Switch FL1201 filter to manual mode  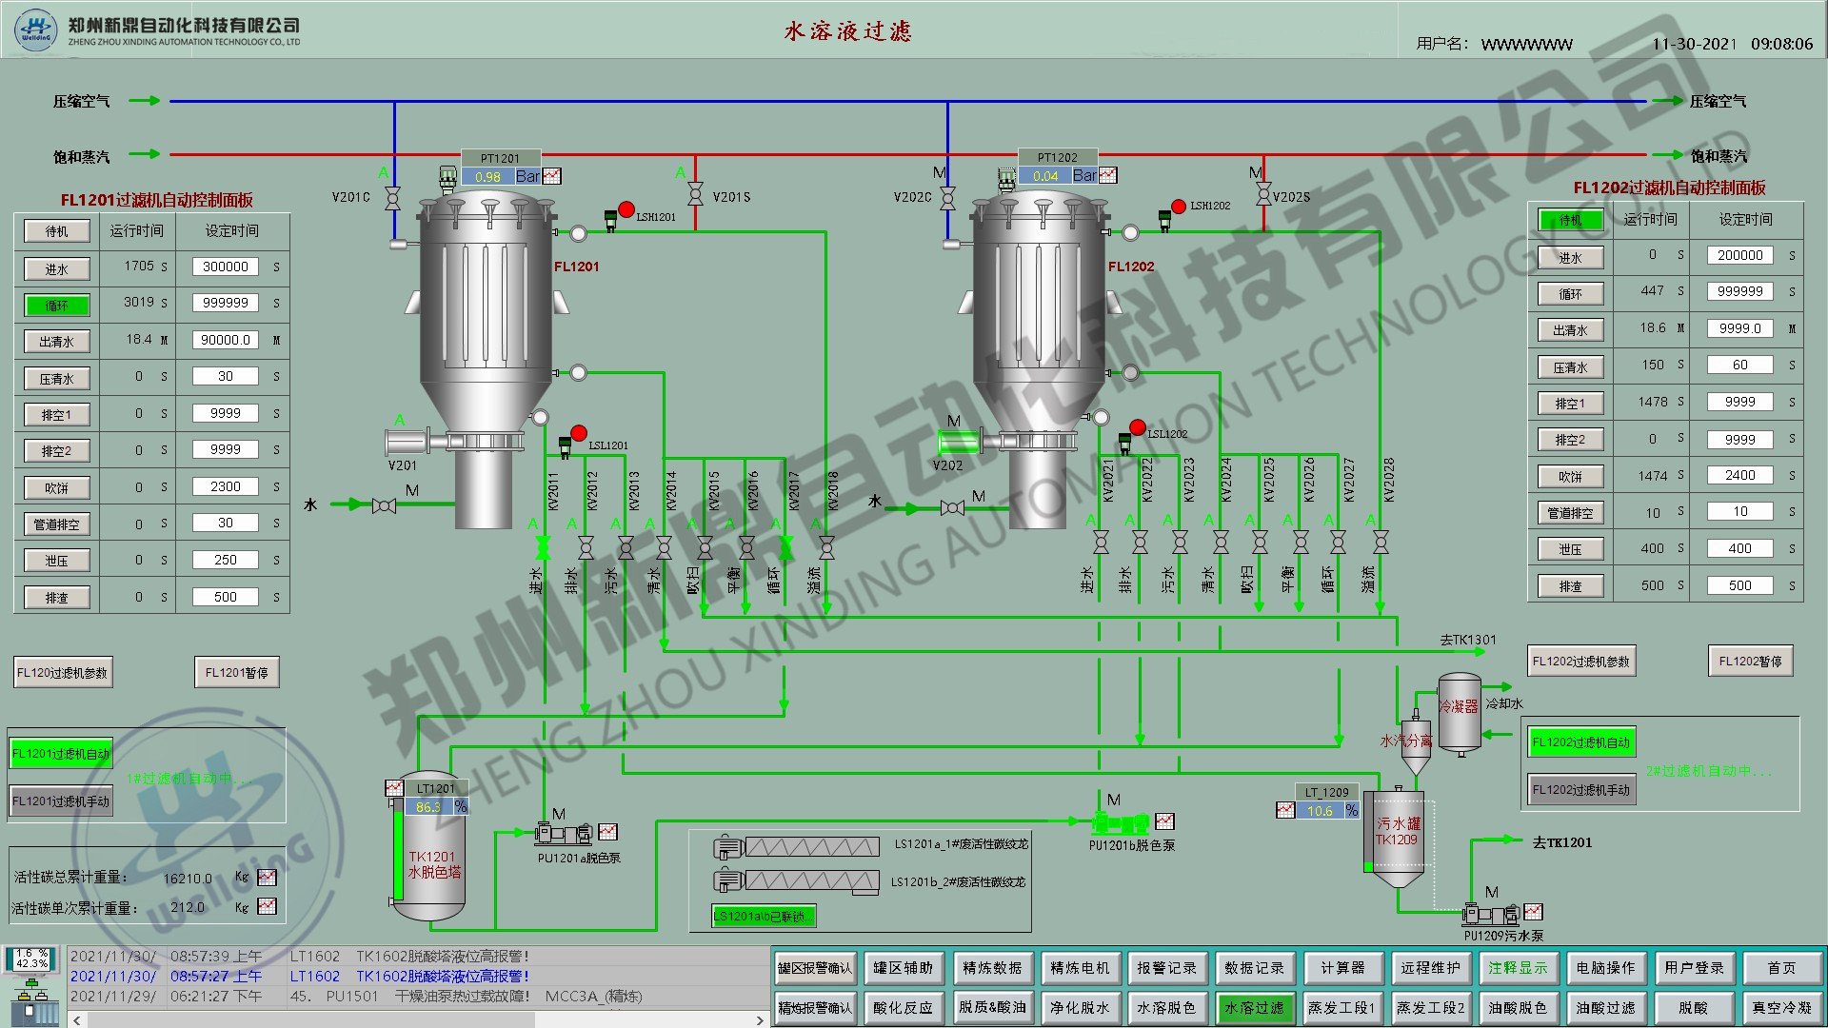pos(62,801)
